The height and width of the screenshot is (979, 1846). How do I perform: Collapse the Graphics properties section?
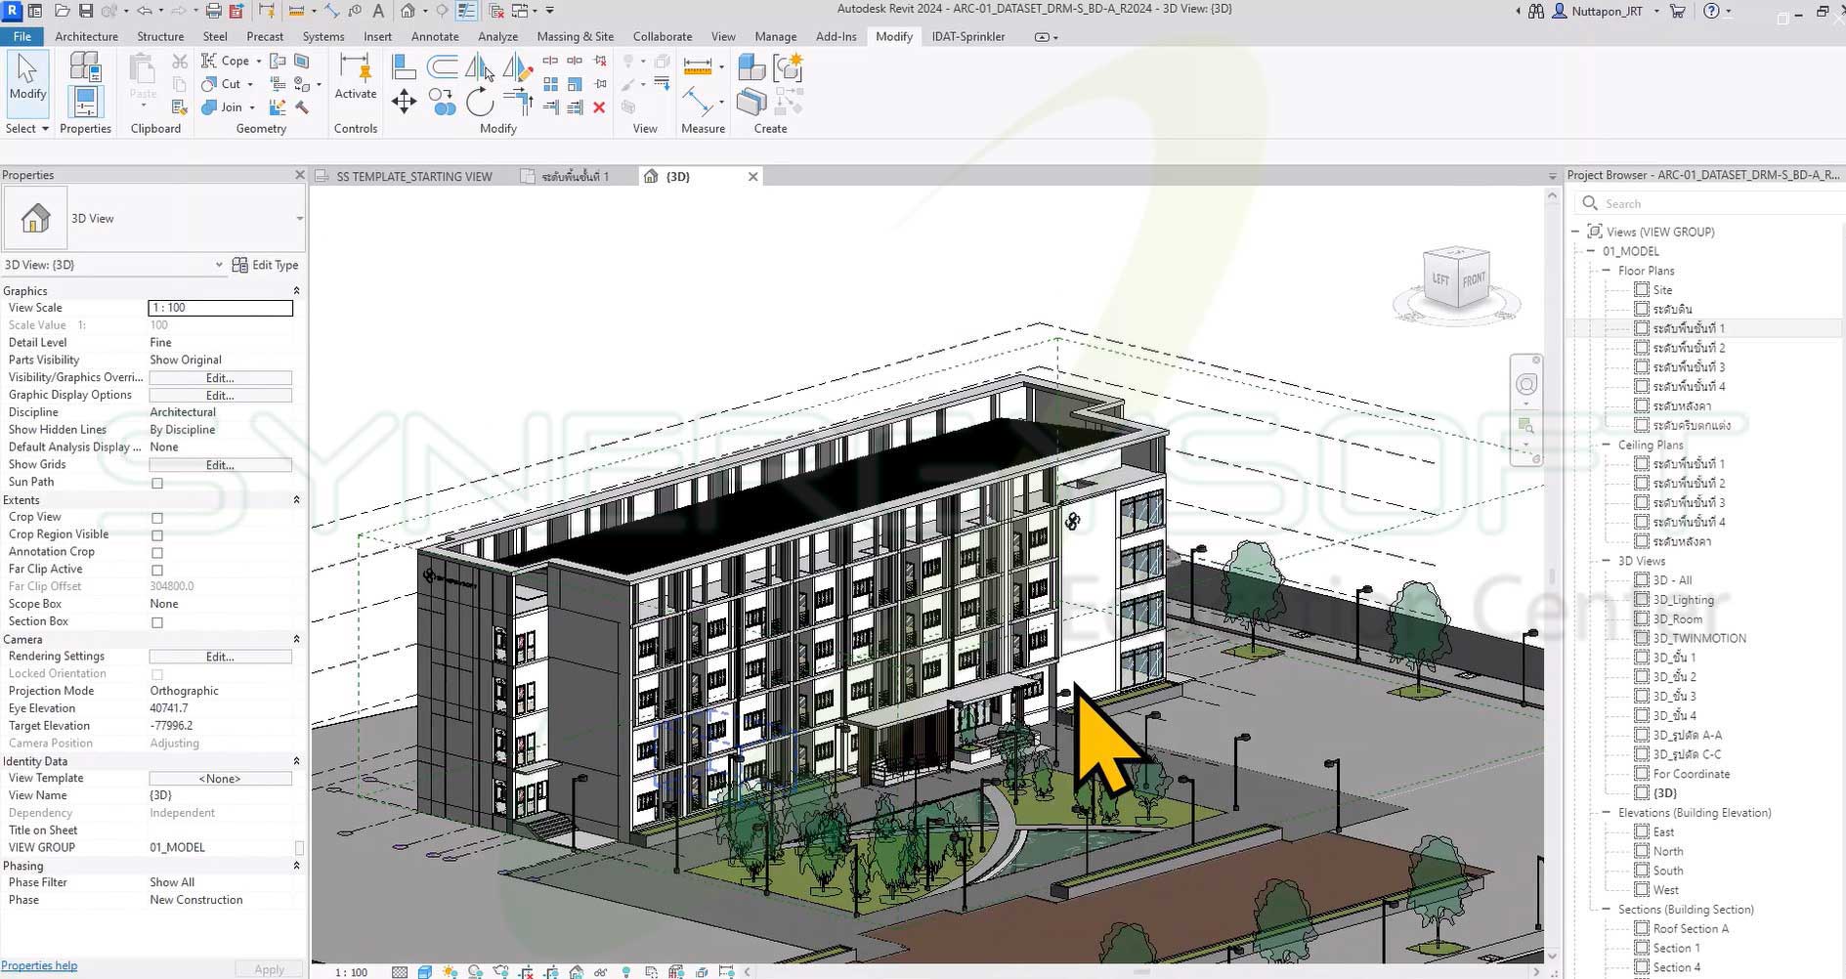tap(296, 291)
